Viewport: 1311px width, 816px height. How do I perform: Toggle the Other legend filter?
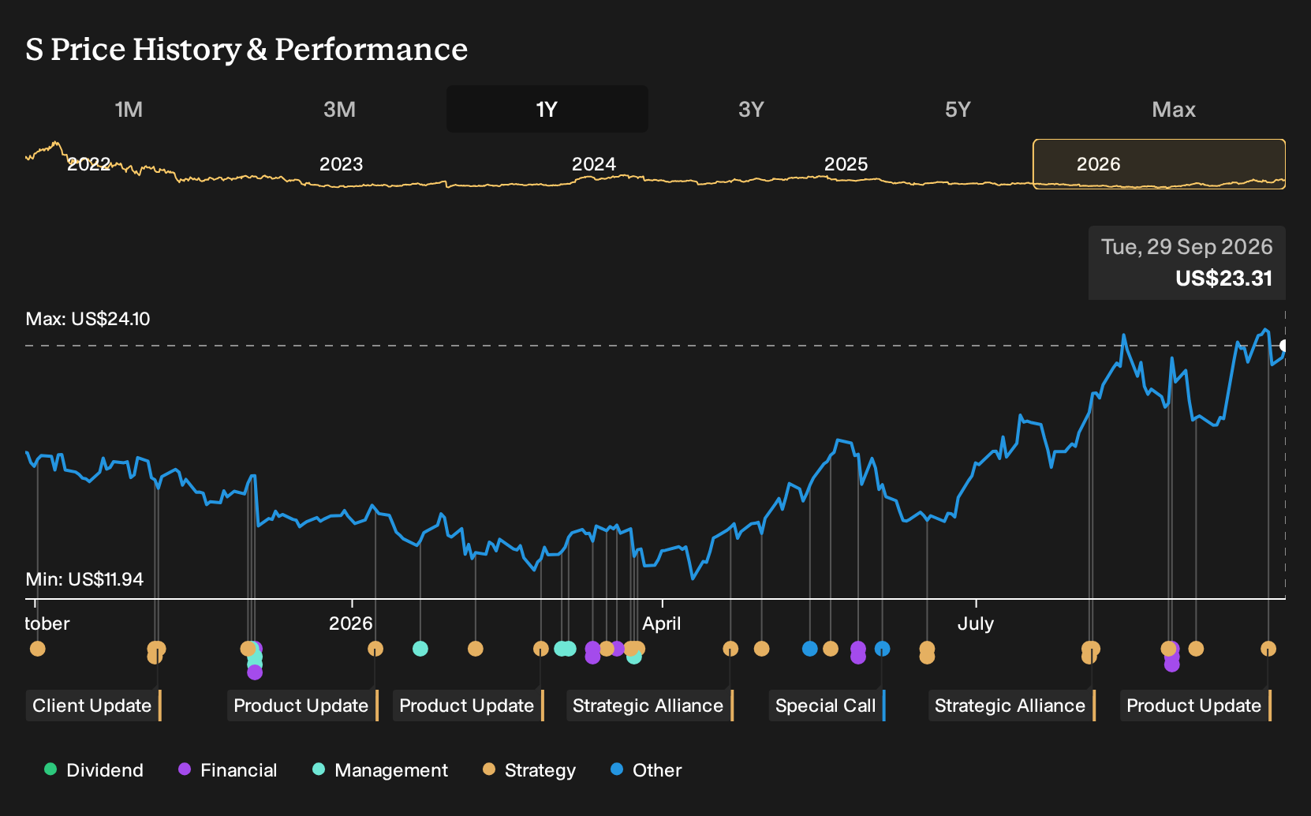(646, 770)
